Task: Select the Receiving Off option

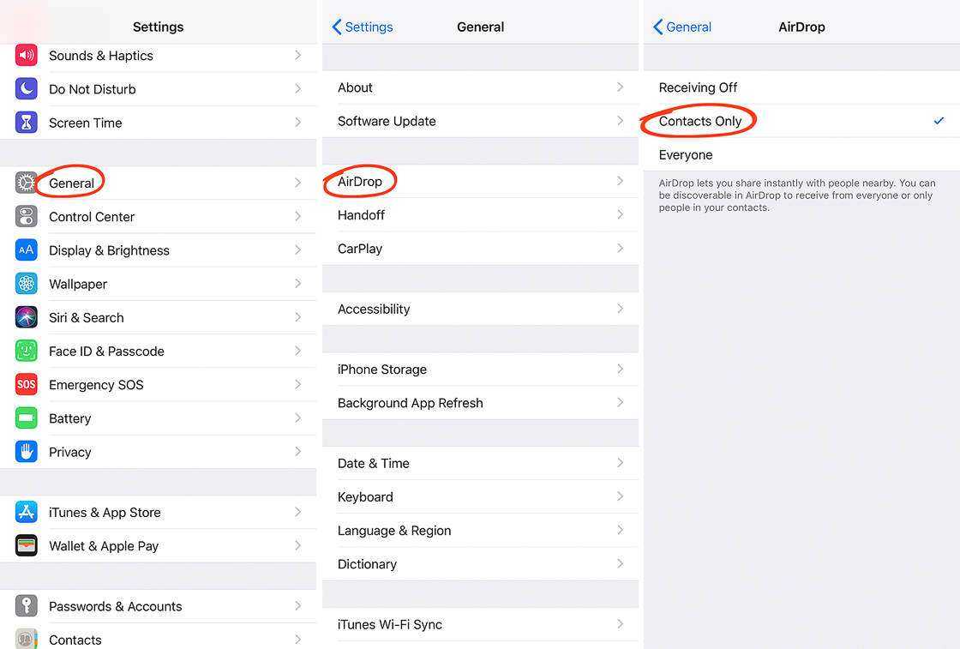Action: 698,87
